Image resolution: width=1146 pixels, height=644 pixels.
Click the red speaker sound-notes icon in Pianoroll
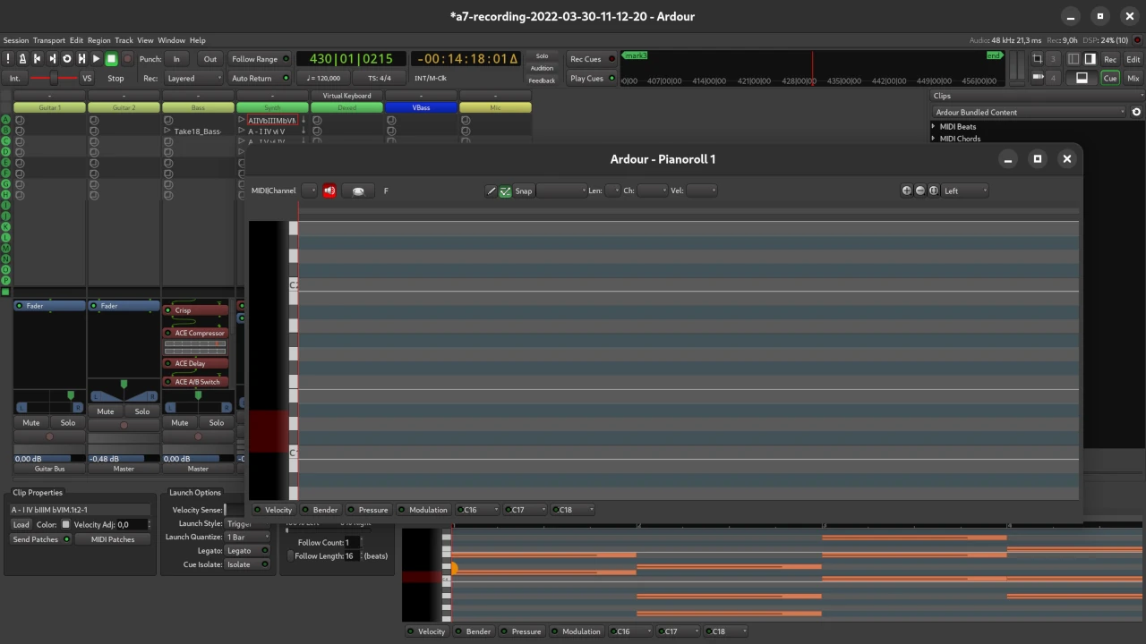coord(329,191)
